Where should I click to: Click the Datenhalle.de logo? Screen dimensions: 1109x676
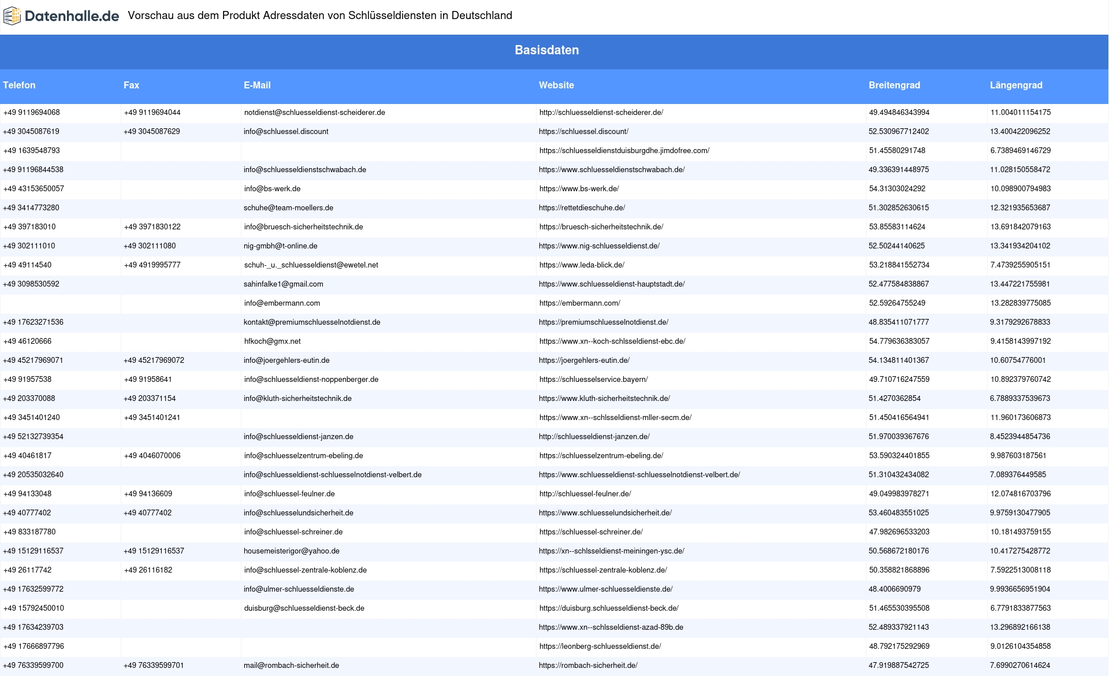click(x=61, y=16)
